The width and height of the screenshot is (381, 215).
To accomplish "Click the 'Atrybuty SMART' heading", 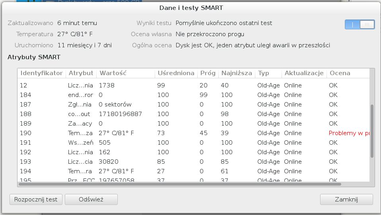I will point(34,57).
